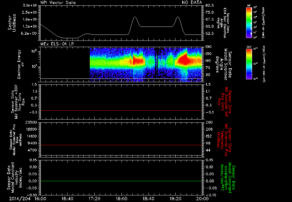Click the 82.5 sun elevation axis value
This screenshot has height=202, width=292.
[x=210, y=5]
